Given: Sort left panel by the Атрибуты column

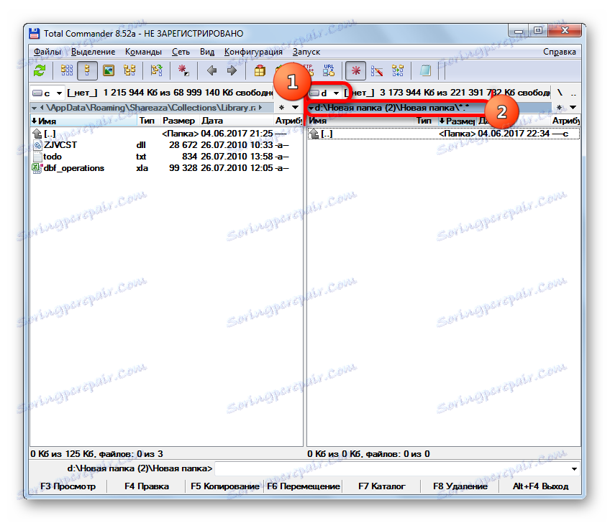Looking at the screenshot, I should [288, 121].
